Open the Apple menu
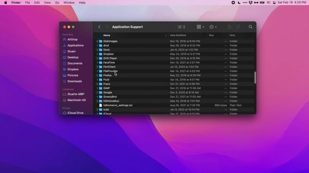 point(6,2)
